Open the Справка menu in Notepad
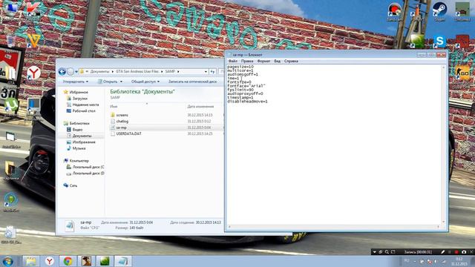 point(291,61)
